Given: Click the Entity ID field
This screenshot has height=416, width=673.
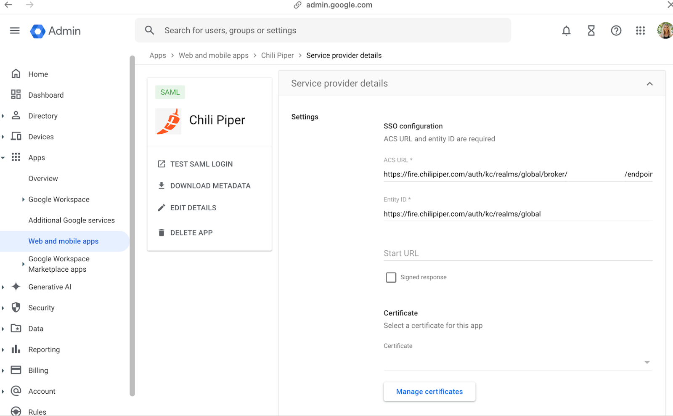Looking at the screenshot, I should click(518, 214).
